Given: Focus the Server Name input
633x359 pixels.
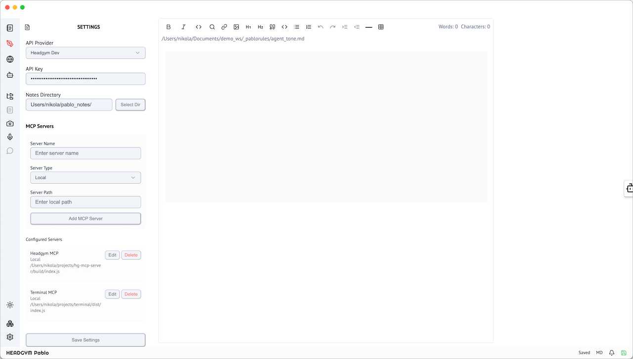Looking at the screenshot, I should (x=86, y=153).
